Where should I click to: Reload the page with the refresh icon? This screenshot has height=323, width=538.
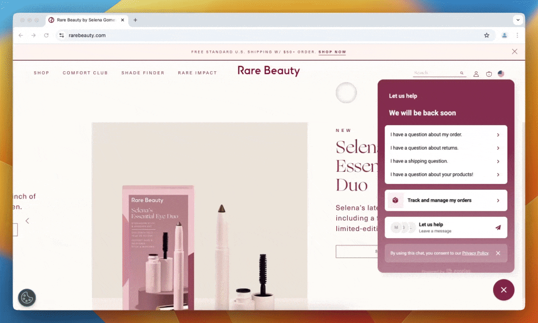coord(46,35)
